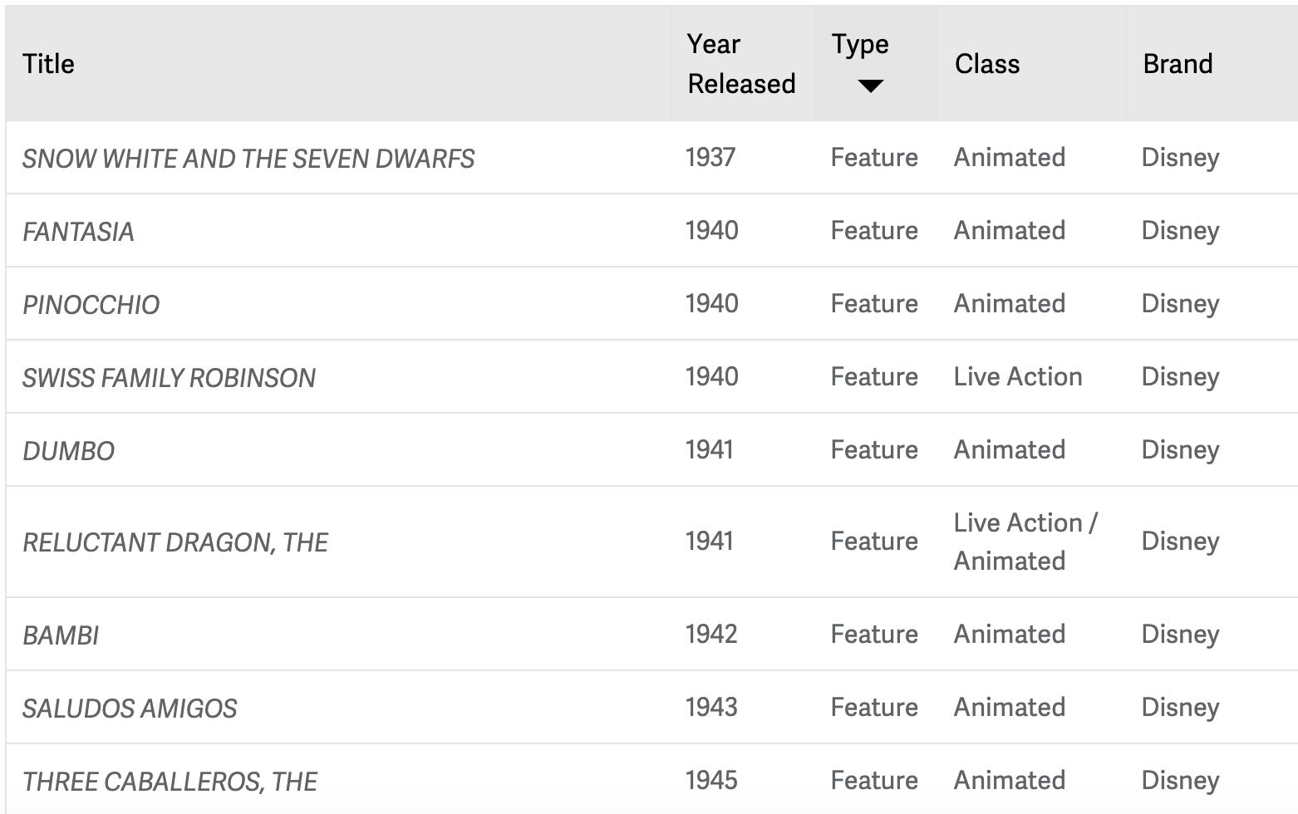
Task: Select the Dumbo title
Action: pos(68,451)
